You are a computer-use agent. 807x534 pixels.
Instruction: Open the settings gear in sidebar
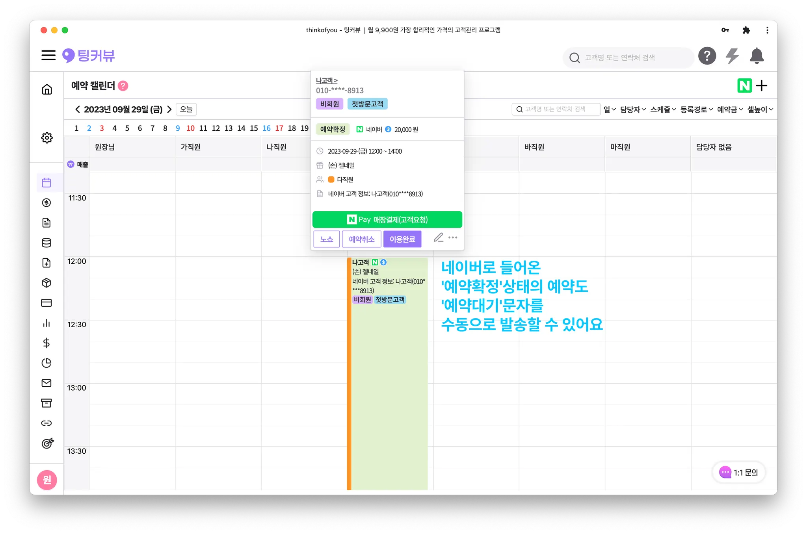click(46, 137)
